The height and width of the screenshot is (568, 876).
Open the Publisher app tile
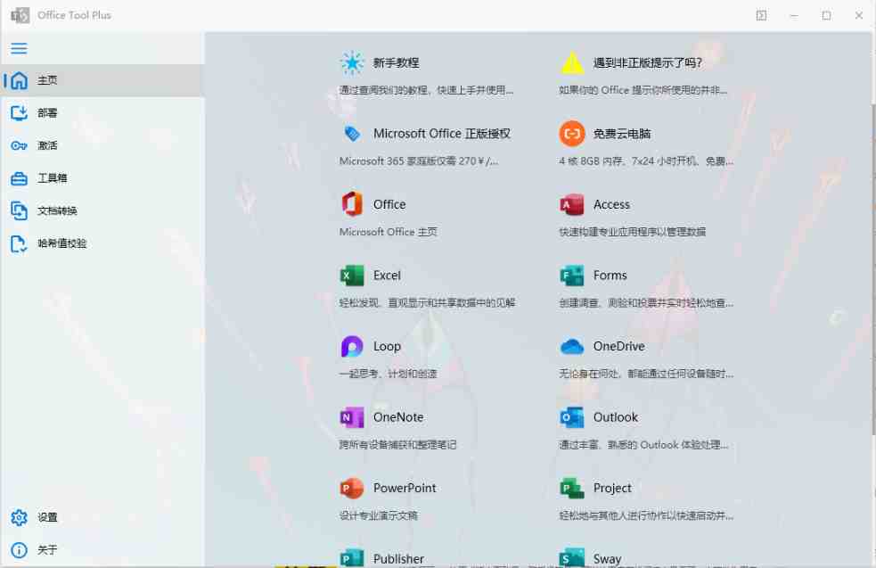(x=398, y=557)
